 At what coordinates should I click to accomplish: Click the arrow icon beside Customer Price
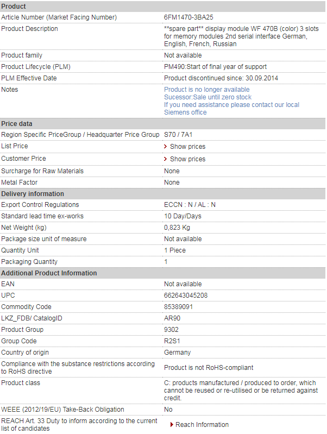click(166, 159)
